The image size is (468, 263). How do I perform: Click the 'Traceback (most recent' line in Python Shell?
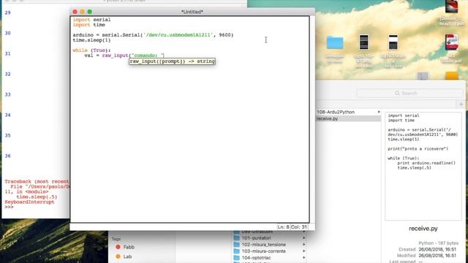[37, 181]
